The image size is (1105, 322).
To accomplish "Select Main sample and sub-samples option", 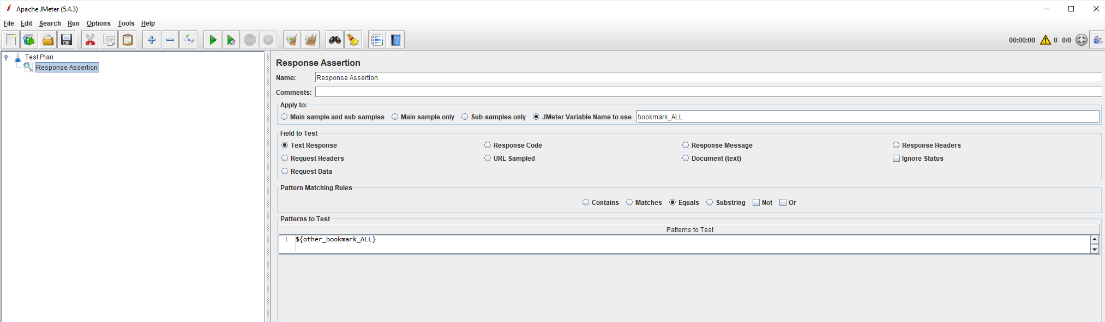I will tap(332, 117).
